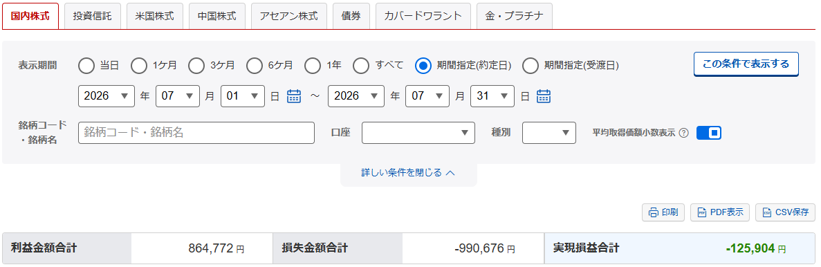Viewport: 821px width, 267px height.
Task: Click the -125,904 円 realized P/L value
Action: (756, 249)
